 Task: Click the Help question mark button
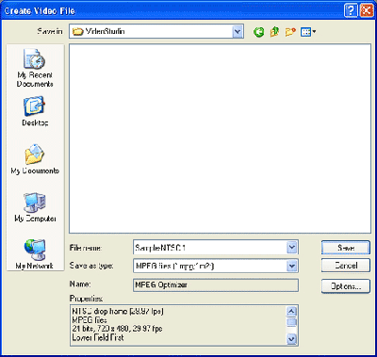click(x=351, y=10)
